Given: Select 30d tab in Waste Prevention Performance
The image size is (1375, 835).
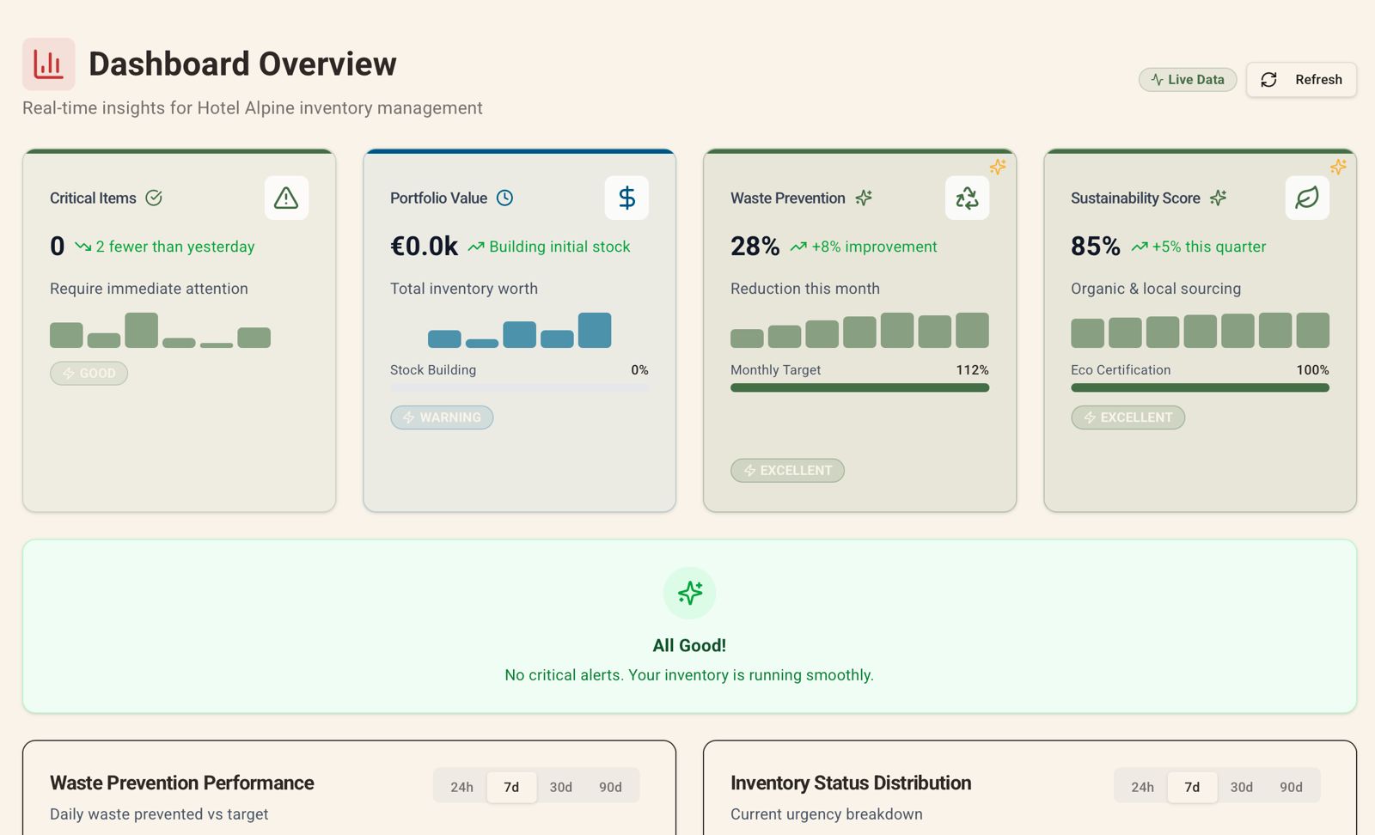Looking at the screenshot, I should point(561,787).
